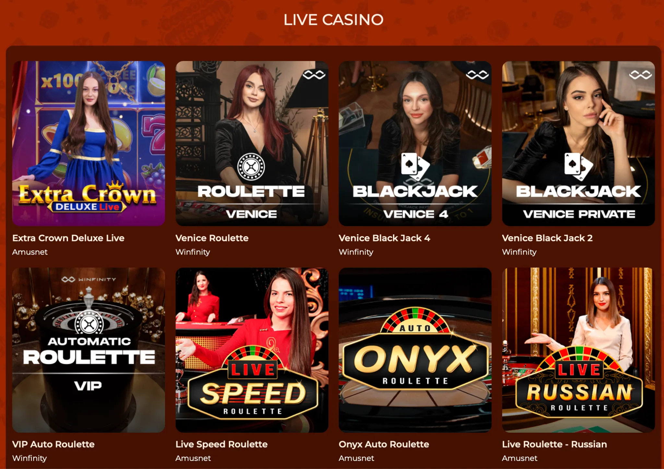Viewport: 664px width, 469px height.
Task: Click roulette wheel icon on Venice Roulette card
Action: [x=251, y=167]
